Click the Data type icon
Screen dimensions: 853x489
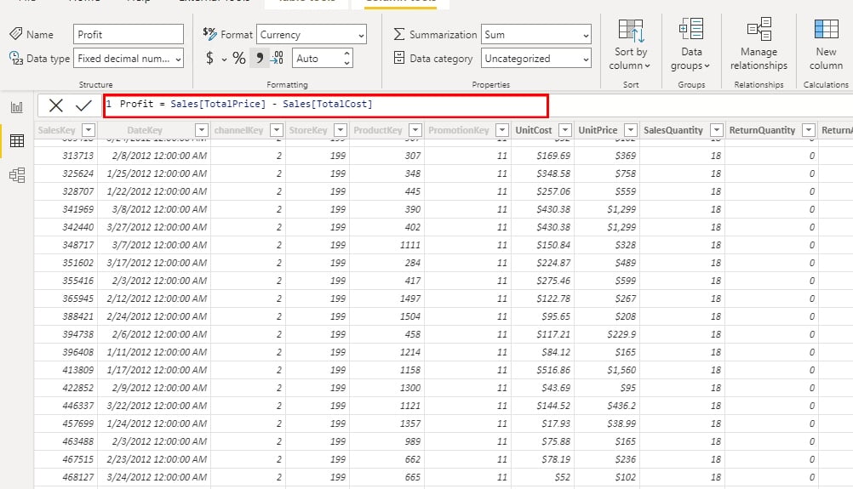click(16, 58)
